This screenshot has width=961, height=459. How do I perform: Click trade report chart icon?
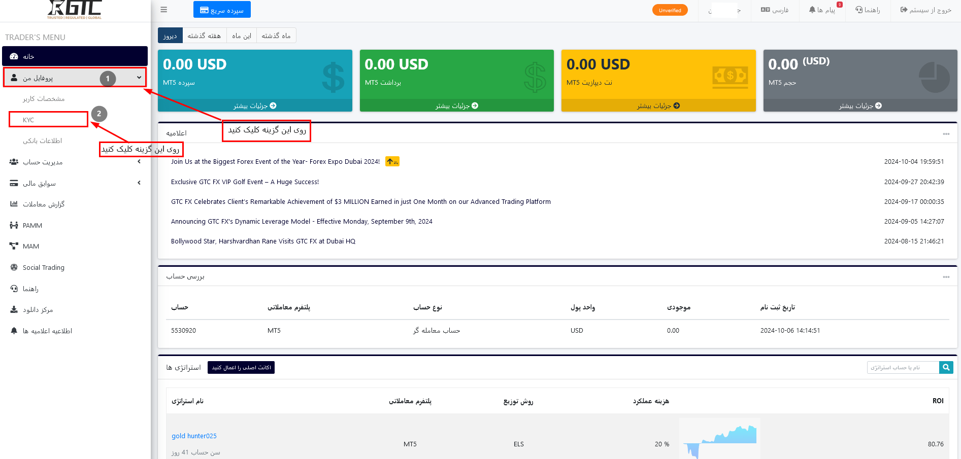click(14, 204)
